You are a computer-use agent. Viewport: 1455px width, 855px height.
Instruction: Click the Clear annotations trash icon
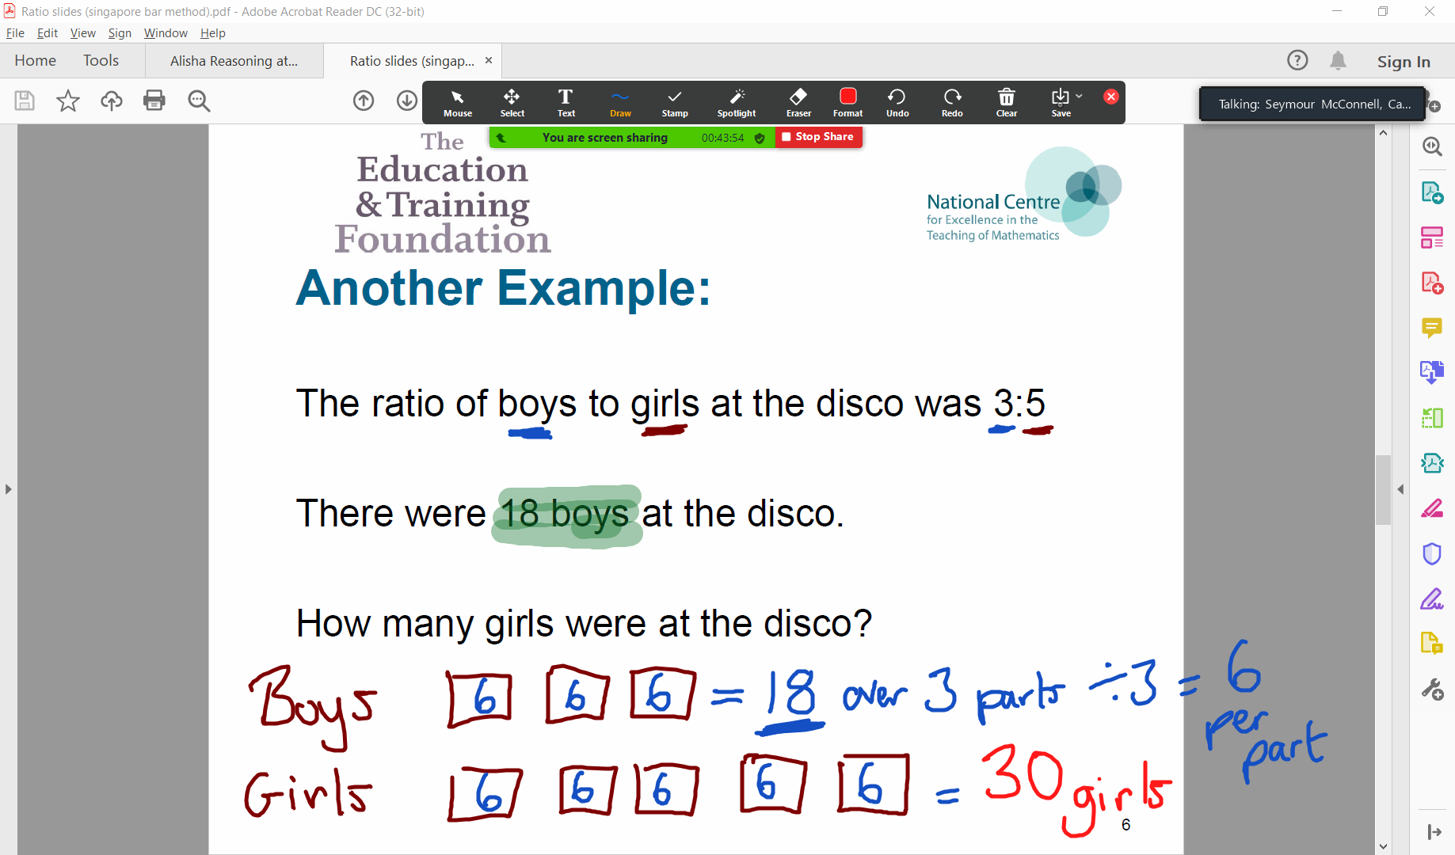pos(1006,102)
